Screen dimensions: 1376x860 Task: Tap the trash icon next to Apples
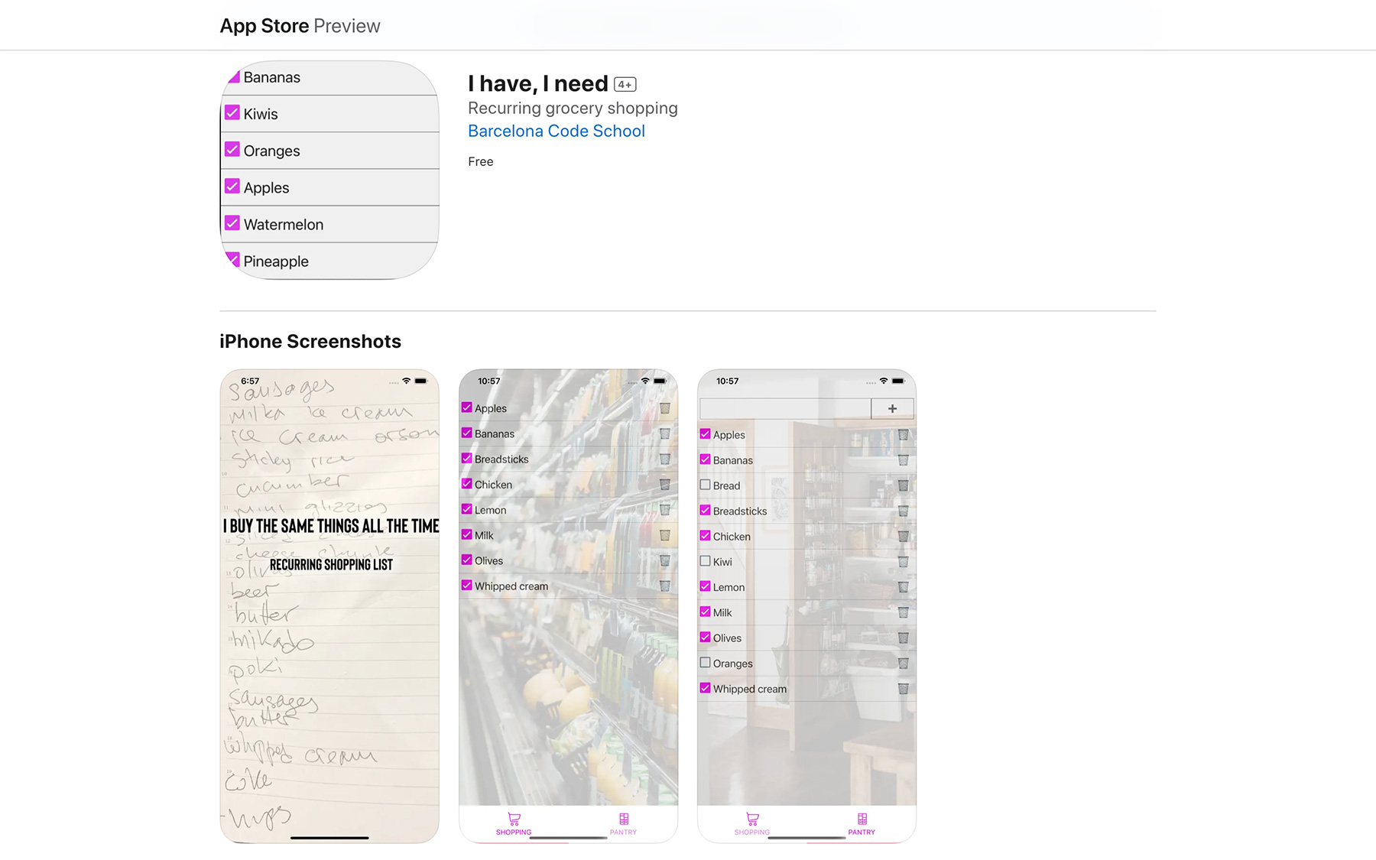[665, 408]
